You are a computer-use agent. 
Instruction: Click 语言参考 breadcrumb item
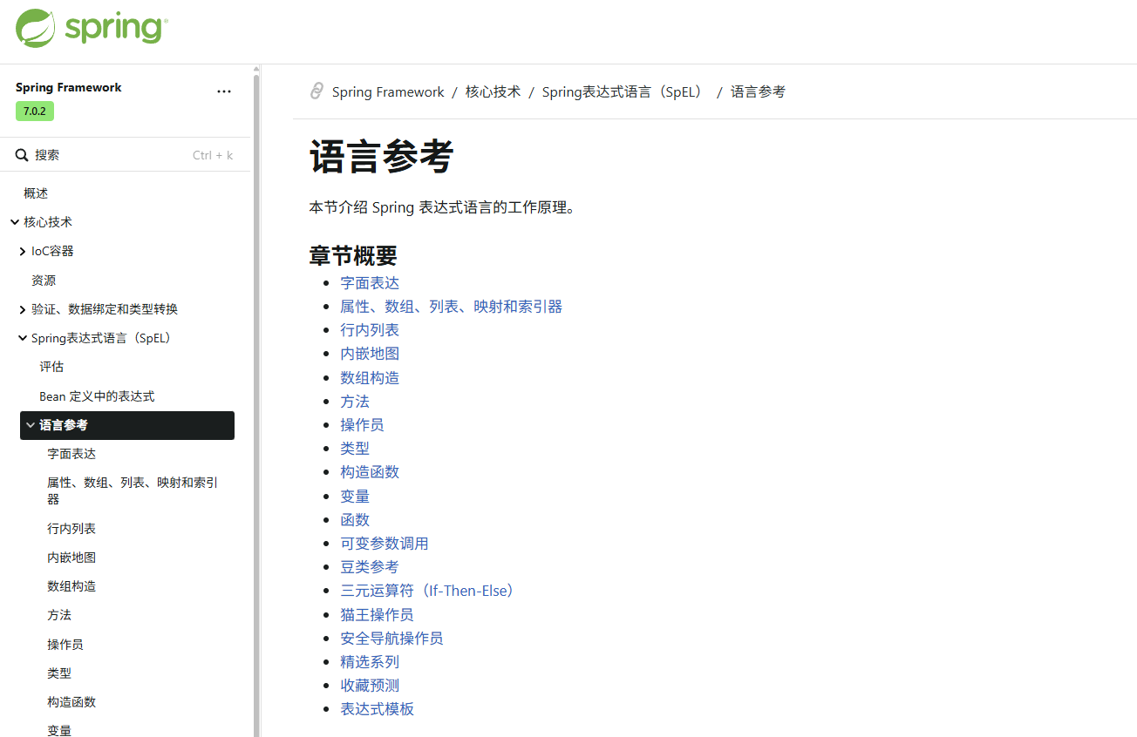[758, 91]
